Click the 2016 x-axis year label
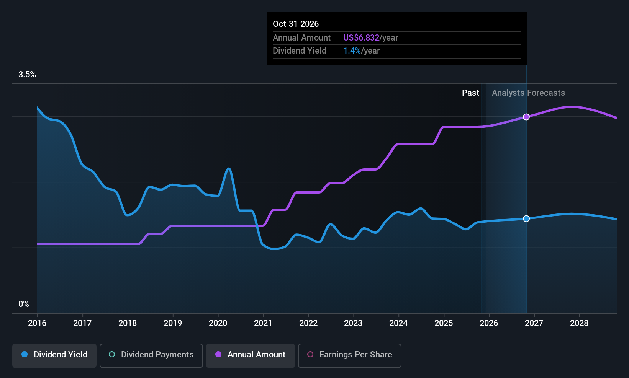629x378 pixels. click(x=37, y=323)
